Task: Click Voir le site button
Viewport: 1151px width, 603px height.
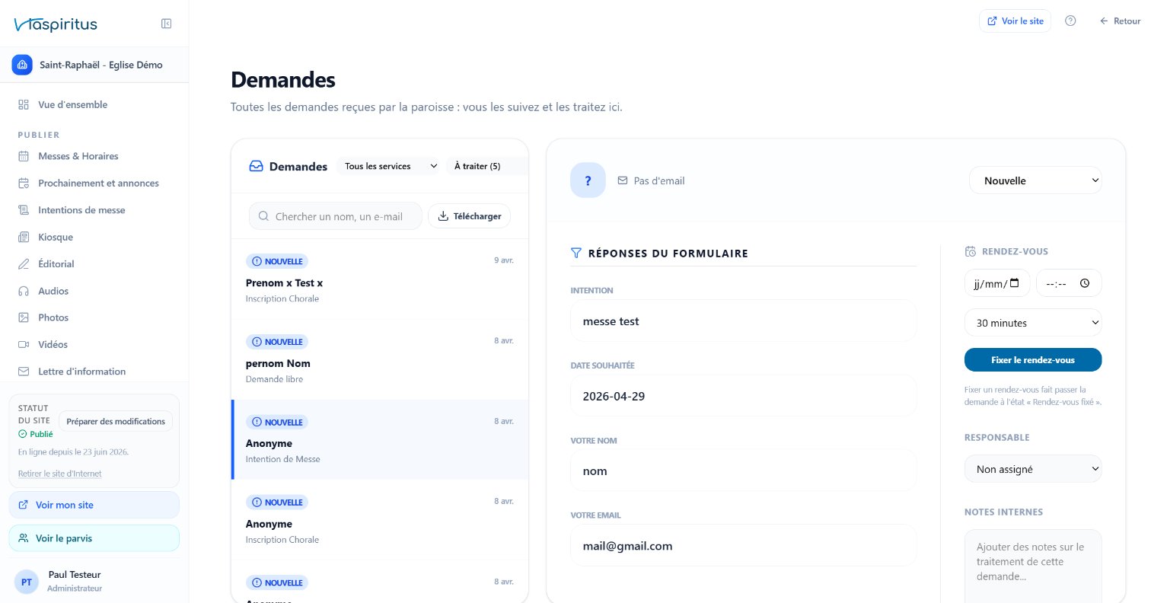Action: point(1015,21)
